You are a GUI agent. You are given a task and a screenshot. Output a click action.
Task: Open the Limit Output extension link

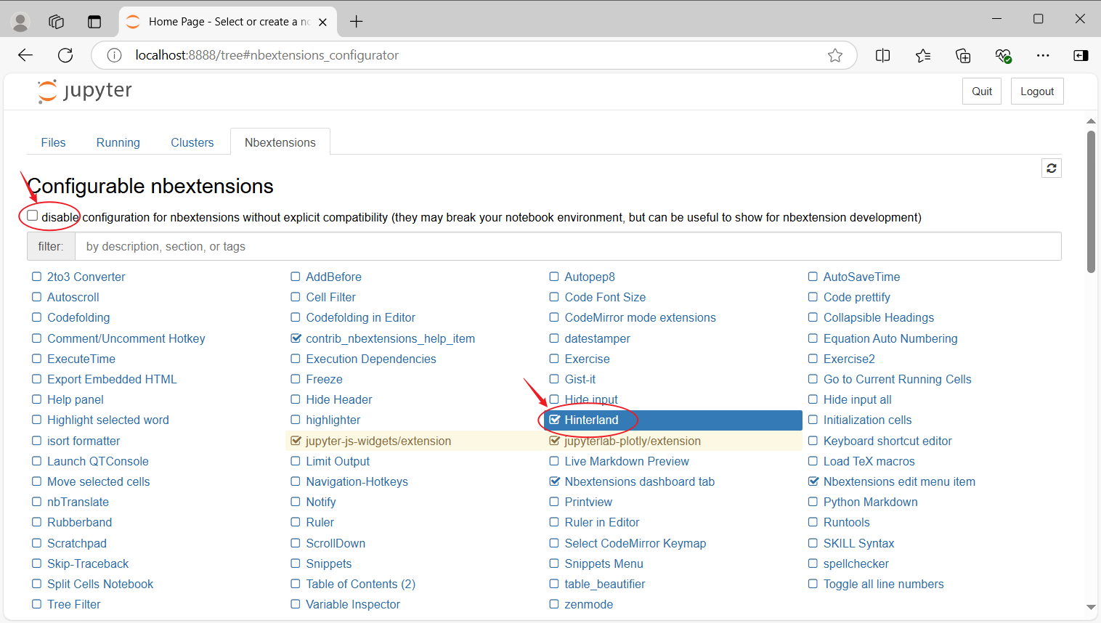338,461
